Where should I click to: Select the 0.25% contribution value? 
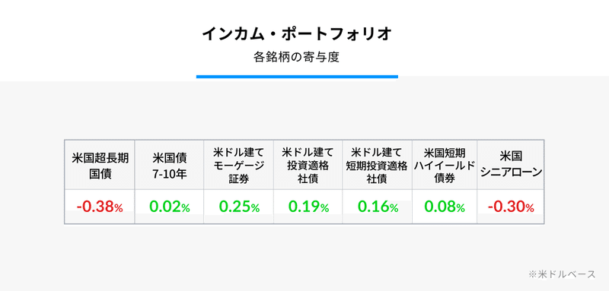(x=239, y=207)
